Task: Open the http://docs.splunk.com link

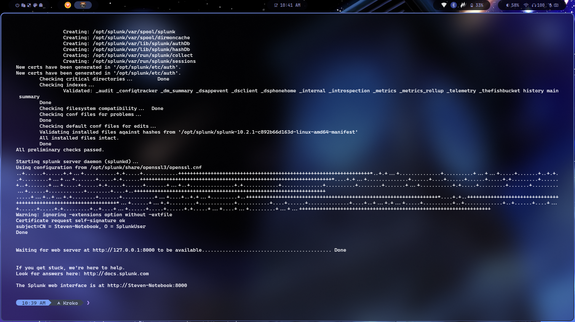Action: pos(116,274)
